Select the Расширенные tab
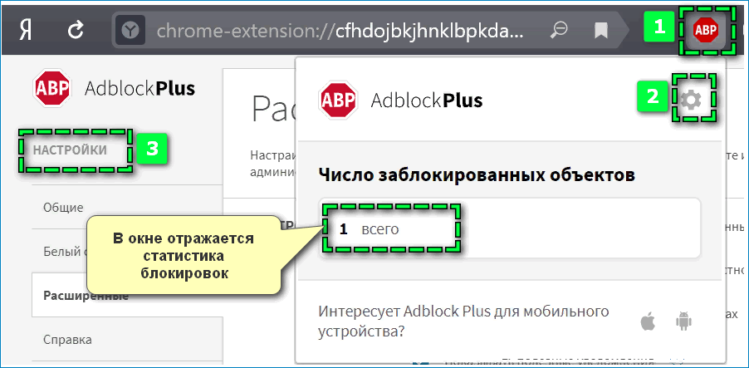This screenshot has width=749, height=368. pyautogui.click(x=86, y=295)
